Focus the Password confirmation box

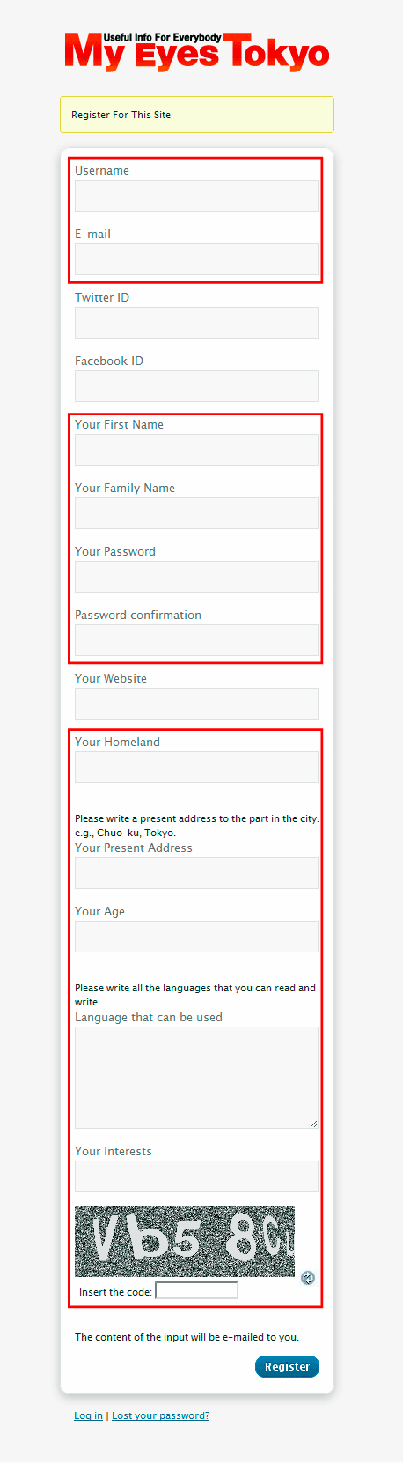click(x=196, y=640)
